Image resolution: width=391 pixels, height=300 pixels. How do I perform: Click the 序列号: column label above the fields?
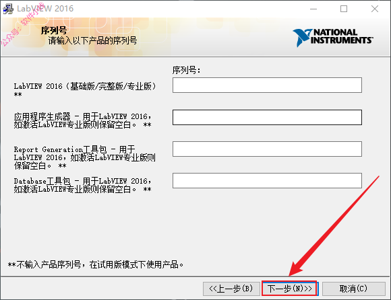click(x=186, y=70)
